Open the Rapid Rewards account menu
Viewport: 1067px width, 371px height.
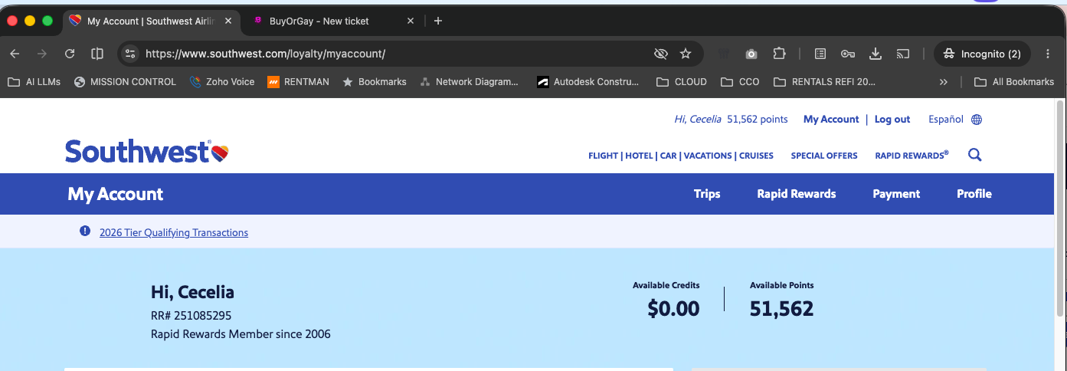(x=797, y=194)
